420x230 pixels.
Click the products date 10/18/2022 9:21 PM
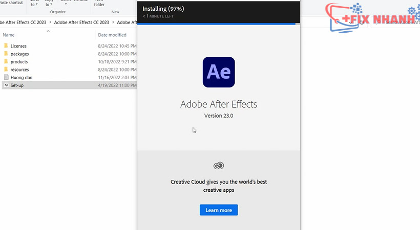[x=117, y=62]
